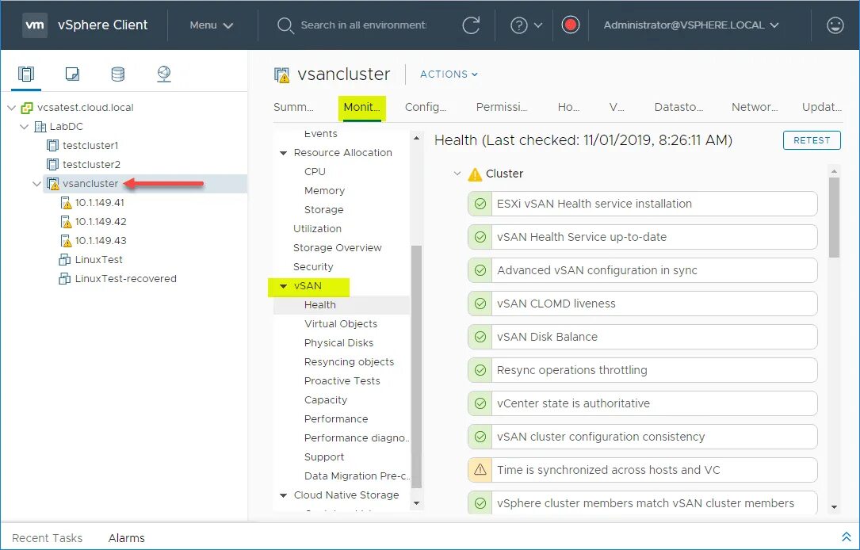Viewport: 860px width, 550px height.
Task: Click the red recording indicator icon
Action: [571, 25]
